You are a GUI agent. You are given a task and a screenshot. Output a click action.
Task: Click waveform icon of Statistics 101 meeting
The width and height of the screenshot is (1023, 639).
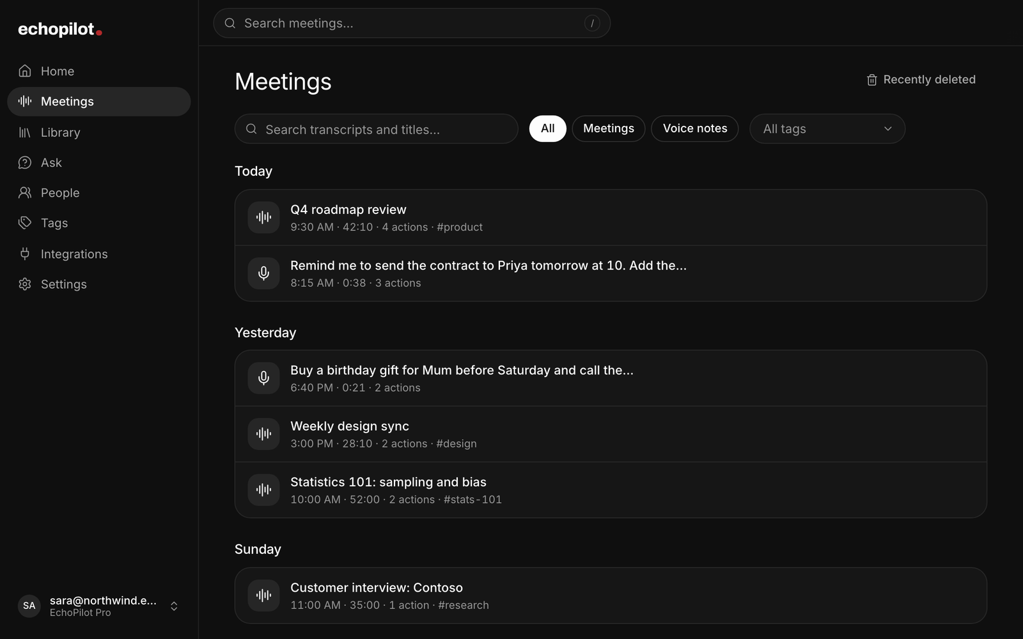263,490
